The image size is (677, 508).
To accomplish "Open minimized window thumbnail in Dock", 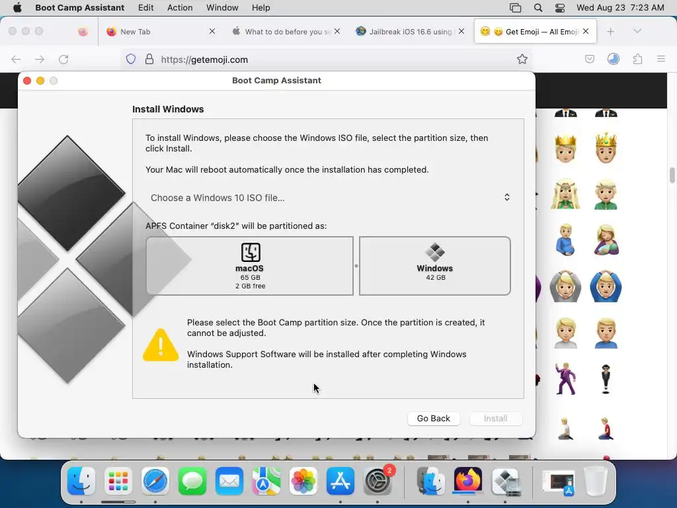I will [559, 482].
